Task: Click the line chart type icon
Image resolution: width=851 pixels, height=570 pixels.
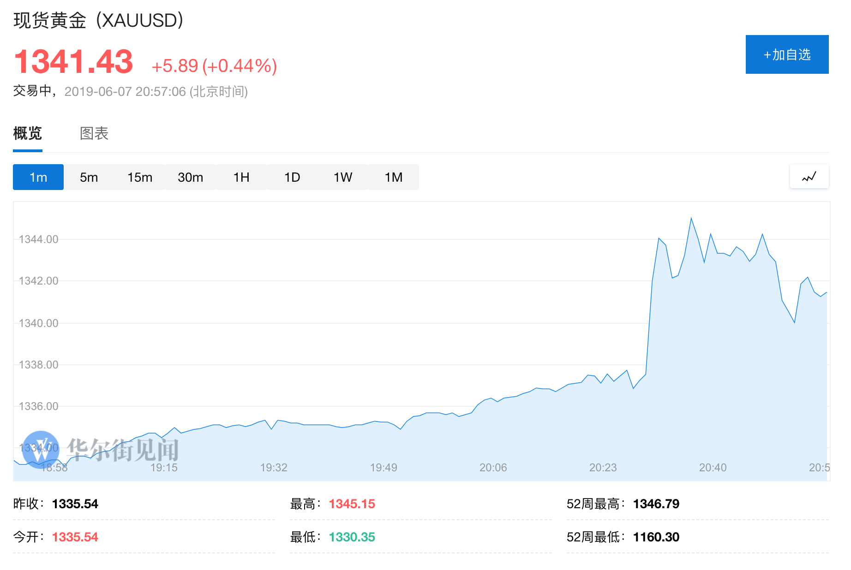Action: point(809,177)
